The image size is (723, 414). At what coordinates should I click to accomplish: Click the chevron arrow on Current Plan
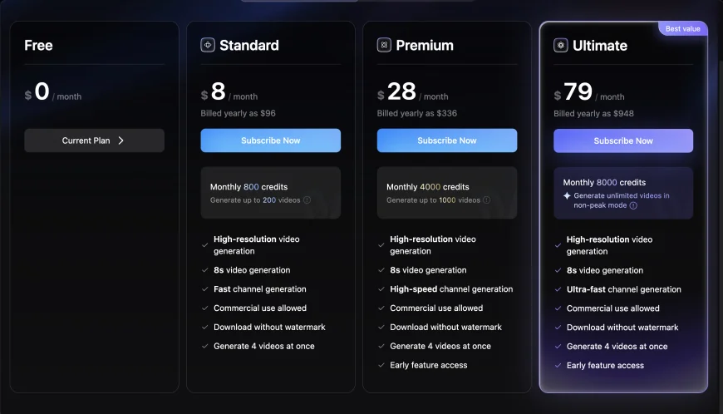(x=120, y=140)
